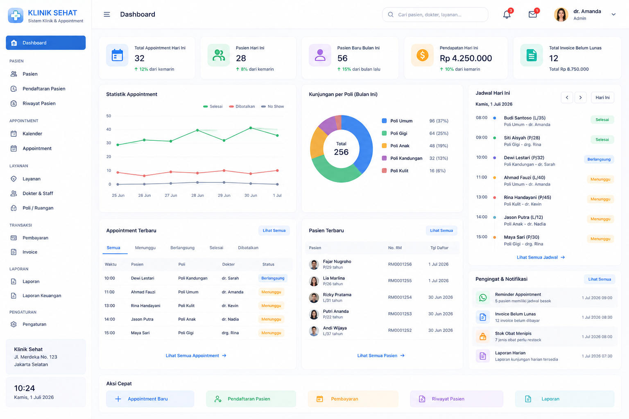The image size is (629, 419).
Task: Click Poli Umum blue legend swatch
Action: click(x=384, y=121)
